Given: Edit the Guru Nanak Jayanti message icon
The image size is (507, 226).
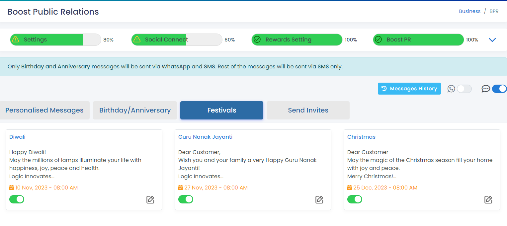Looking at the screenshot, I should point(319,199).
